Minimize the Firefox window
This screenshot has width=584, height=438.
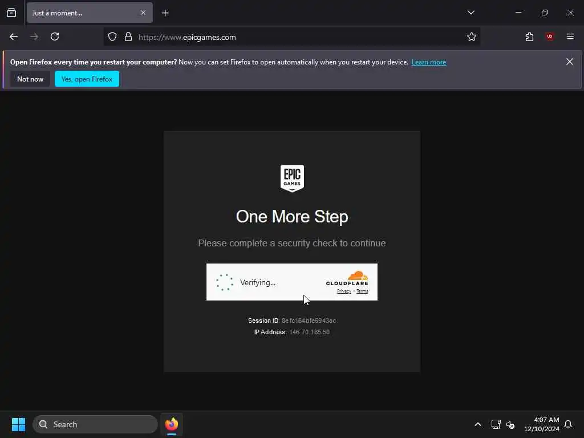[518, 13]
